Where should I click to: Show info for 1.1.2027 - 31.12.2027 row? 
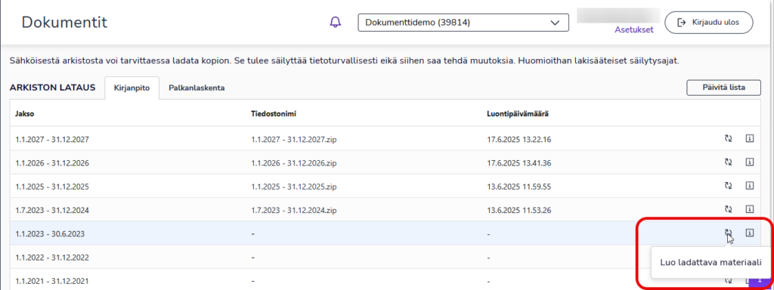[x=749, y=139]
